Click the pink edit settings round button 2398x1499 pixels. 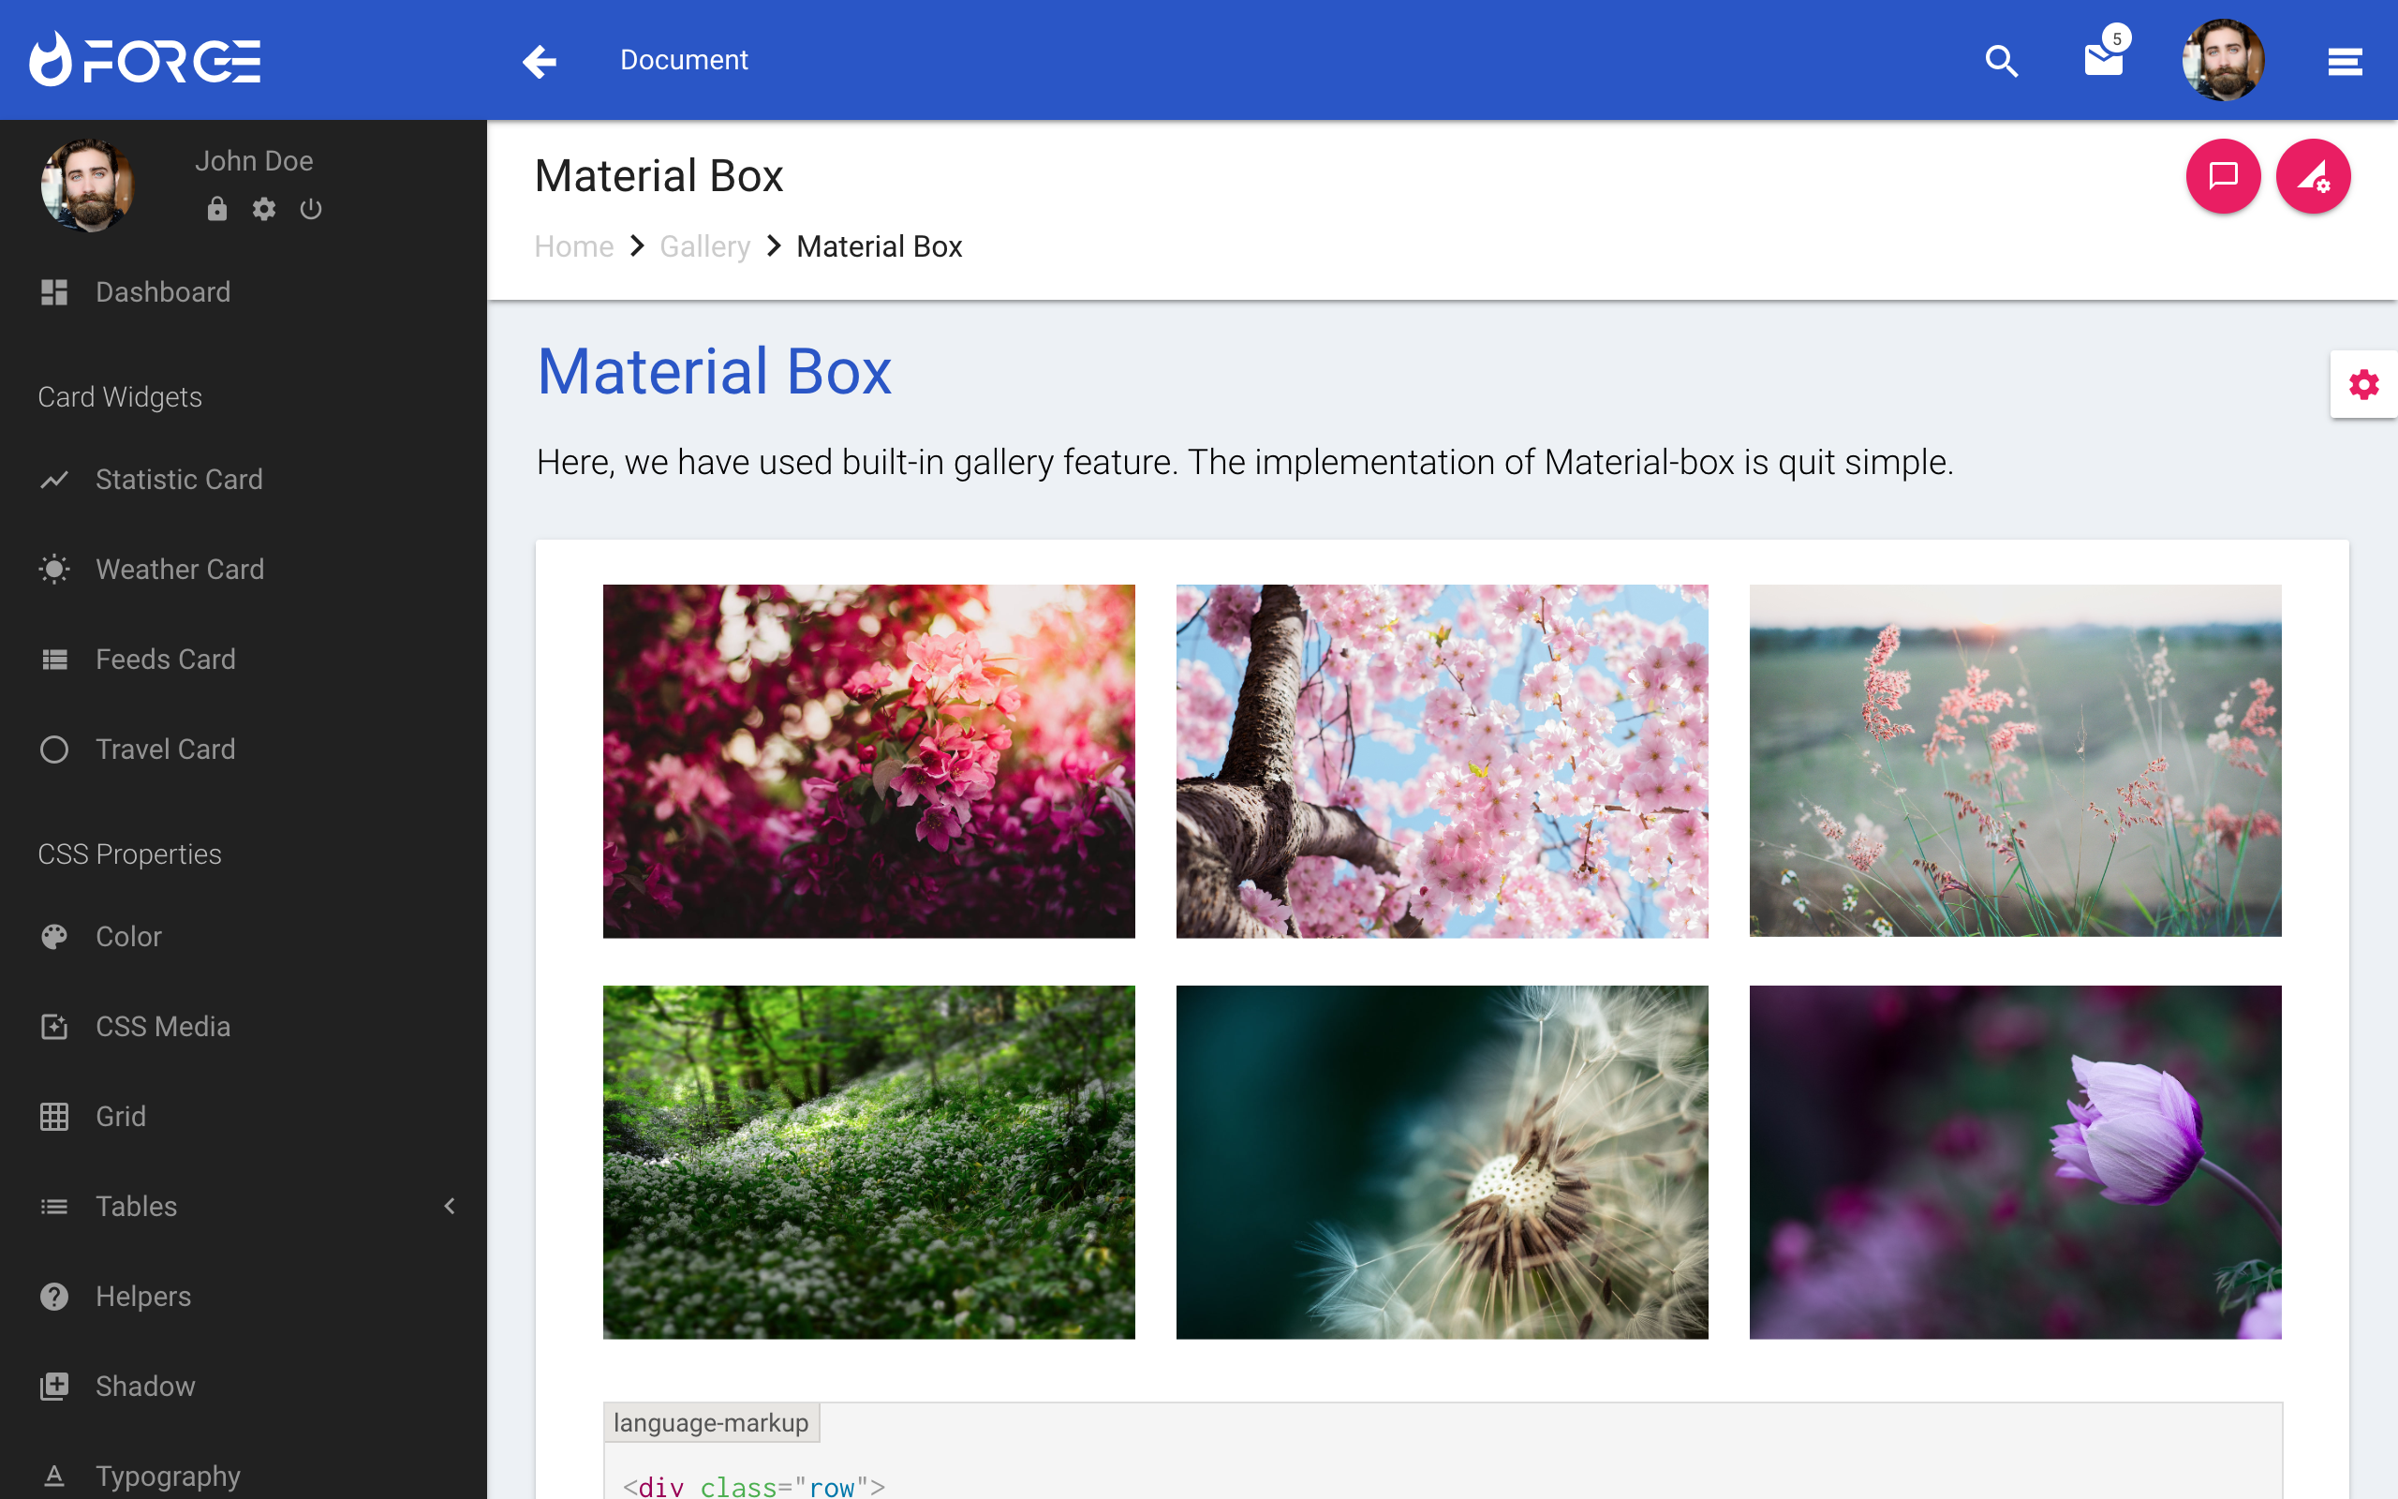point(2313,176)
